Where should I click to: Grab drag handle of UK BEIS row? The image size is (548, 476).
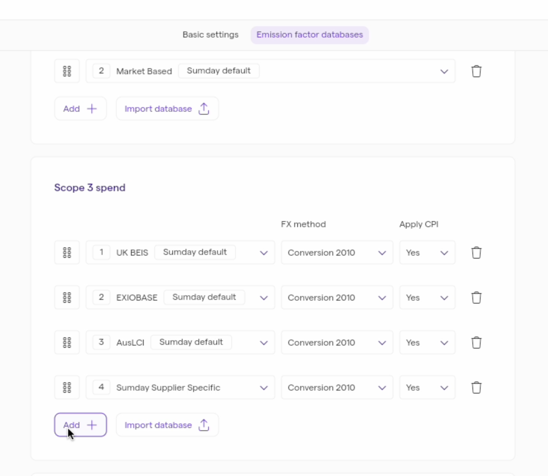pyautogui.click(x=67, y=253)
